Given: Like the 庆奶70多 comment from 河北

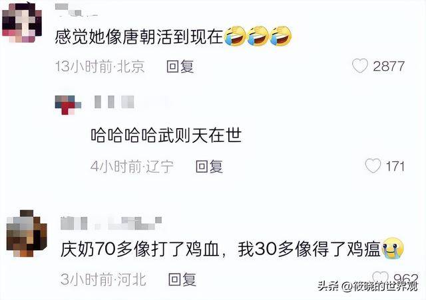Looking at the screenshot, I should (380, 276).
